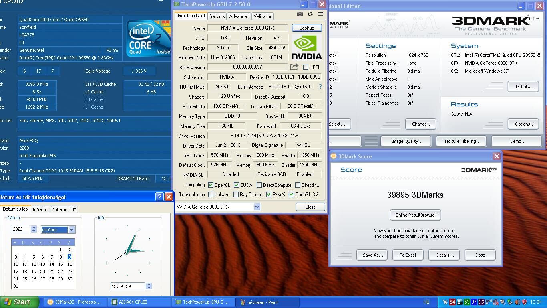This screenshot has width=547, height=308.
Task: Click the HU language indicator
Action: click(x=426, y=302)
